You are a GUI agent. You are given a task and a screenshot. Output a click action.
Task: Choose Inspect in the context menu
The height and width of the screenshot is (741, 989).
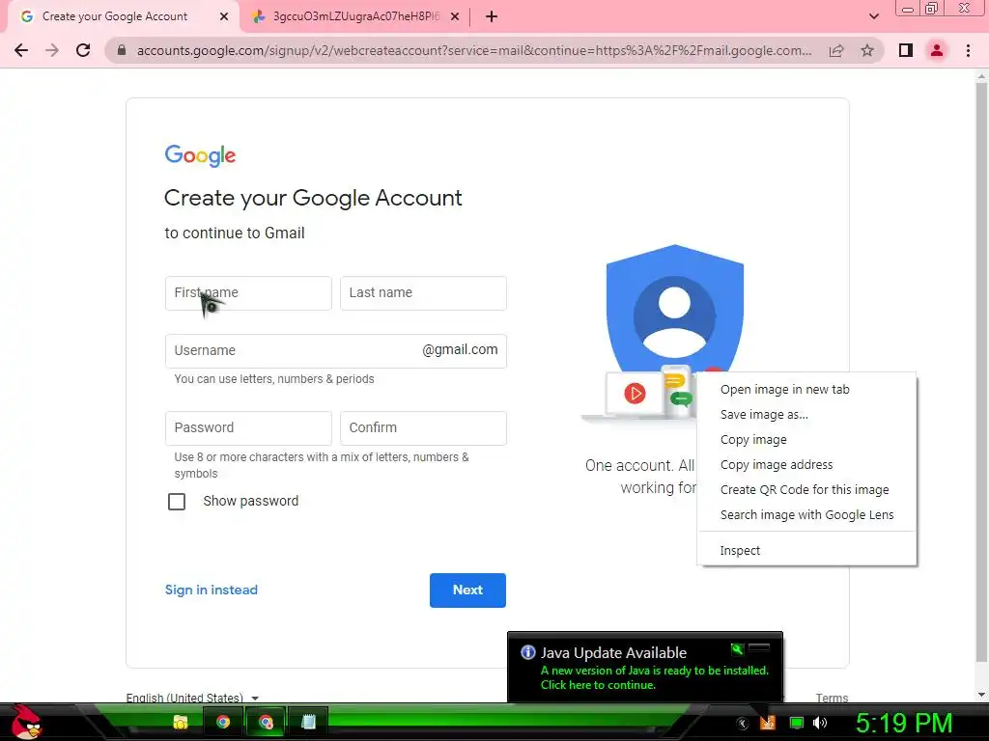[x=806, y=551]
